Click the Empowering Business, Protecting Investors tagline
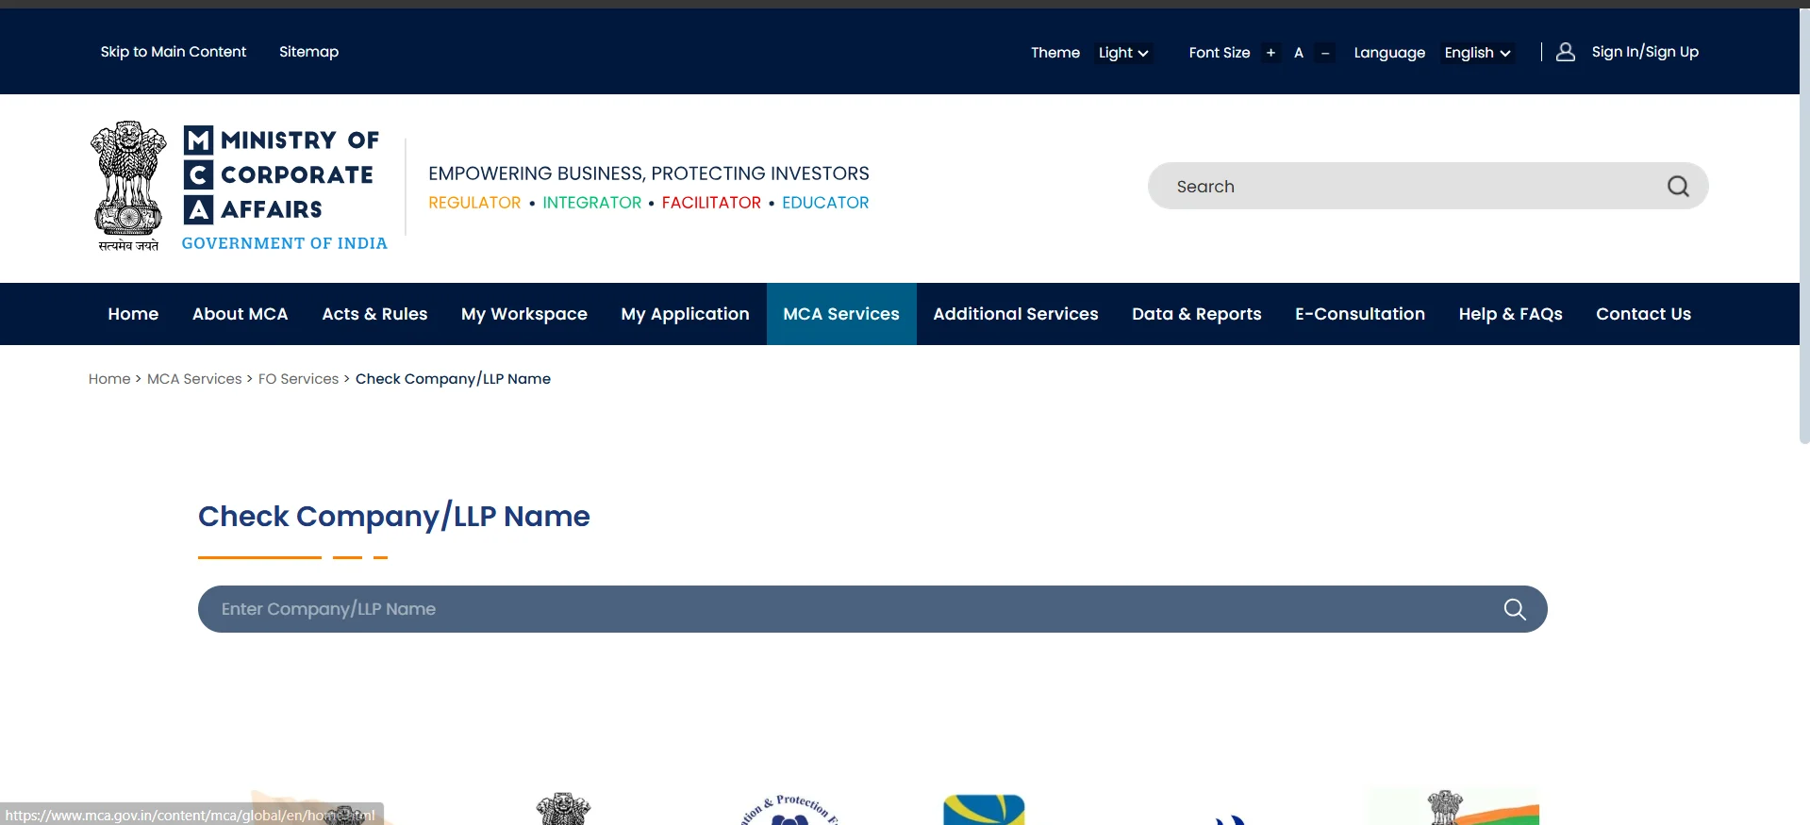 (x=649, y=173)
